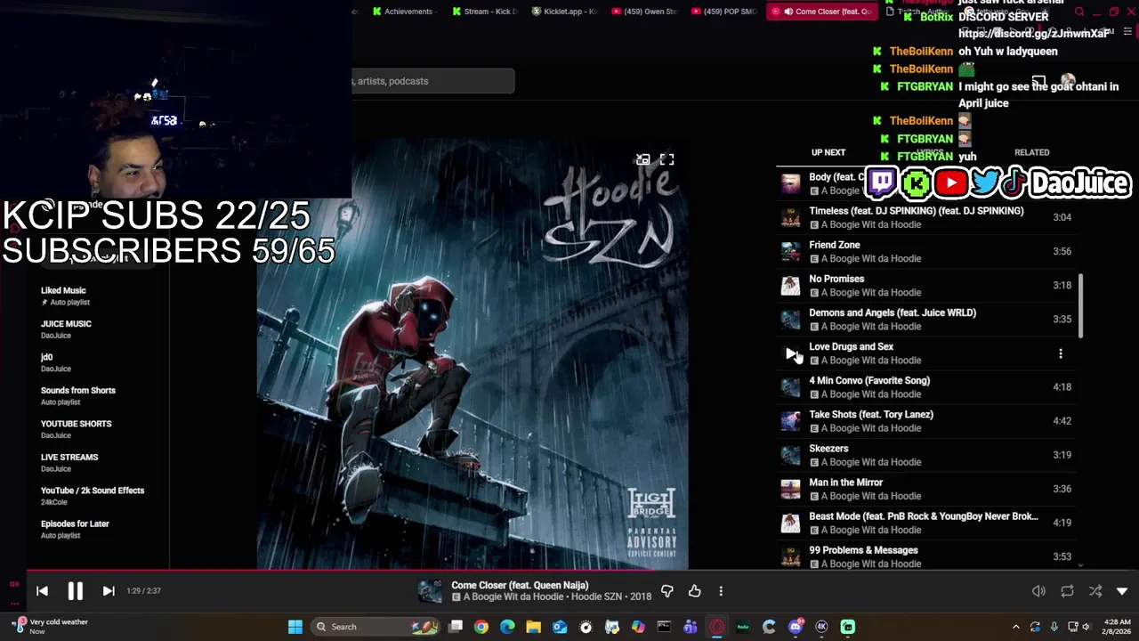
Task: Open Microsoft Edge from the taskbar
Action: pyautogui.click(x=507, y=627)
